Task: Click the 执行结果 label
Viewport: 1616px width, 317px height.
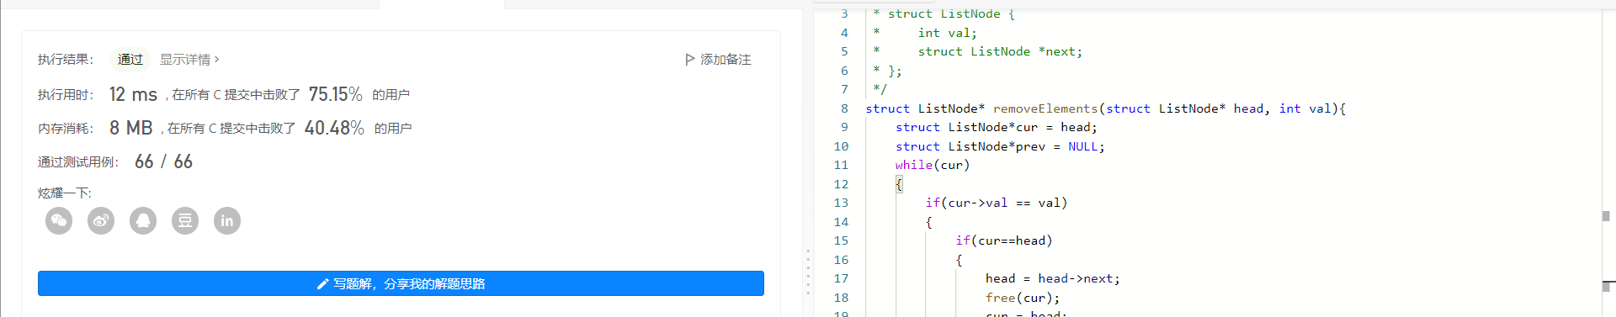Action: 66,60
